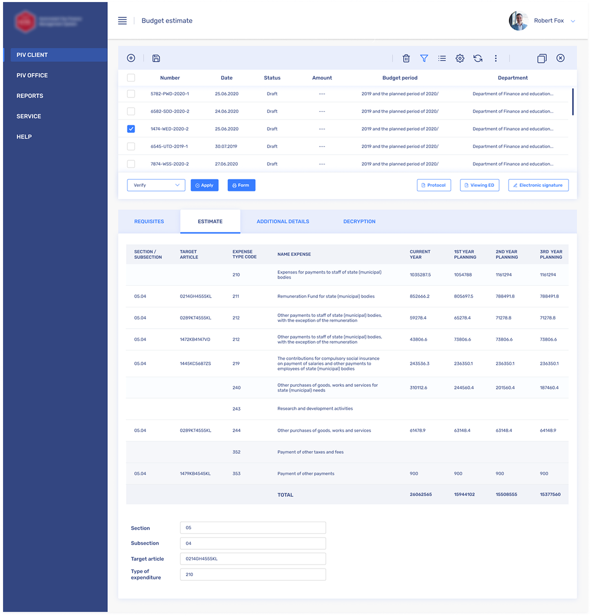The height and width of the screenshot is (616, 591).
Task: Expand the Robert Fox user menu chevron
Action: point(573,21)
